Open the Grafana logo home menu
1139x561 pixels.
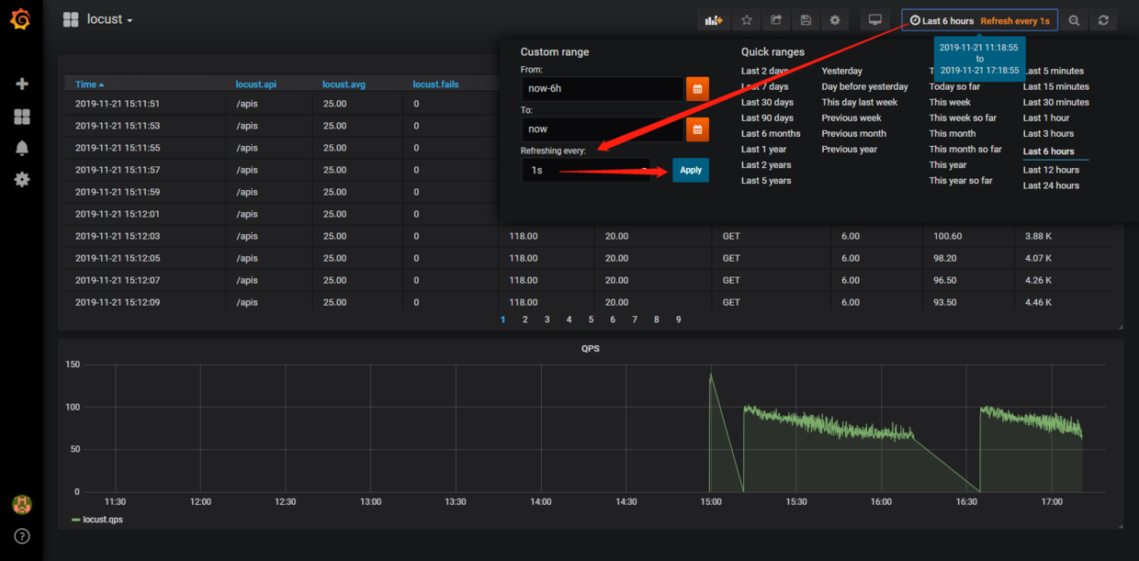[20, 19]
